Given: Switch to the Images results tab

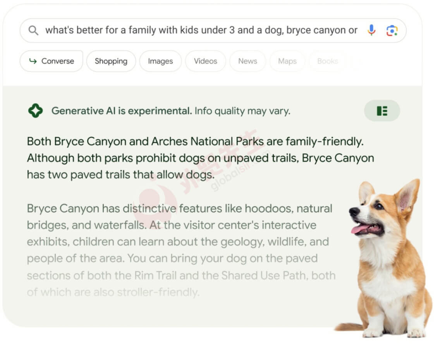Looking at the screenshot, I should click(x=160, y=61).
